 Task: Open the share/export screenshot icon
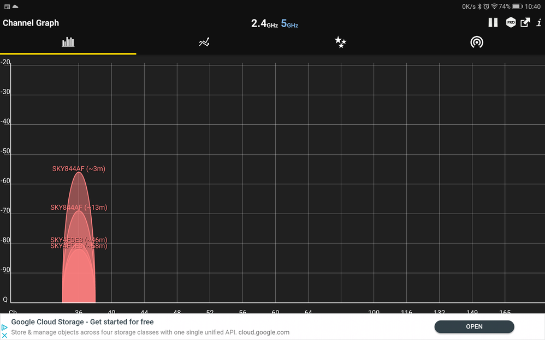click(x=525, y=22)
